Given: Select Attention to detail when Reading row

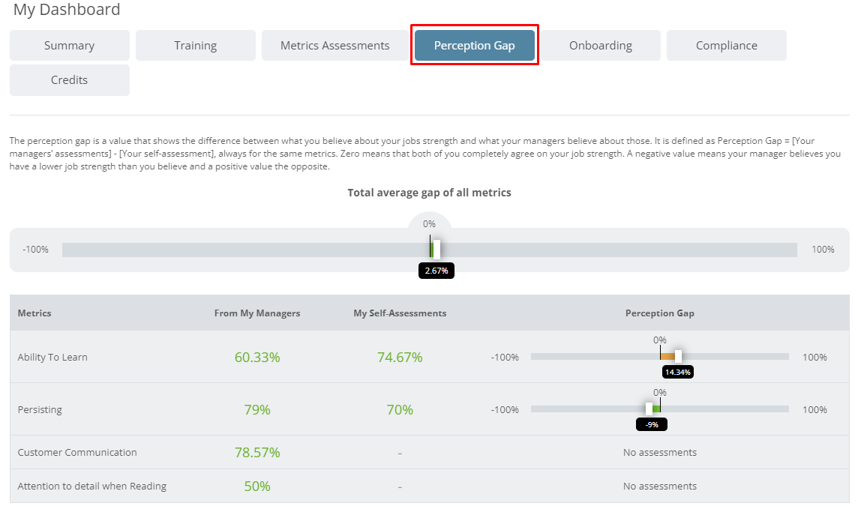Looking at the screenshot, I should tap(430, 486).
